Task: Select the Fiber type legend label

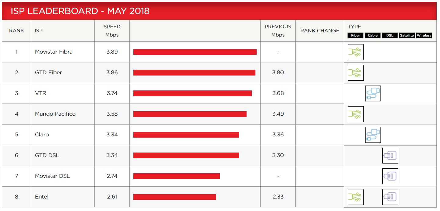Action: [355, 36]
